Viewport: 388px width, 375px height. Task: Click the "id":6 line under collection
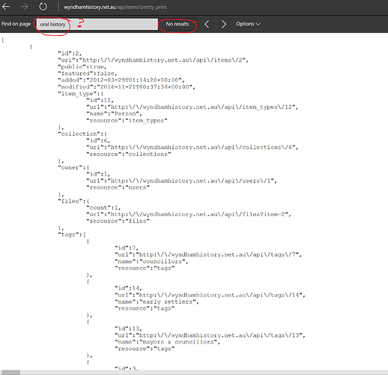[98, 140]
